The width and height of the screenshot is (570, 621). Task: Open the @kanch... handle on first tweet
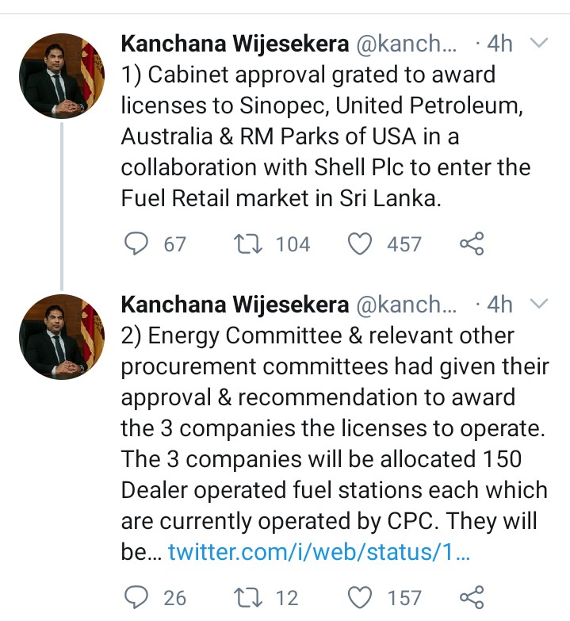[407, 44]
